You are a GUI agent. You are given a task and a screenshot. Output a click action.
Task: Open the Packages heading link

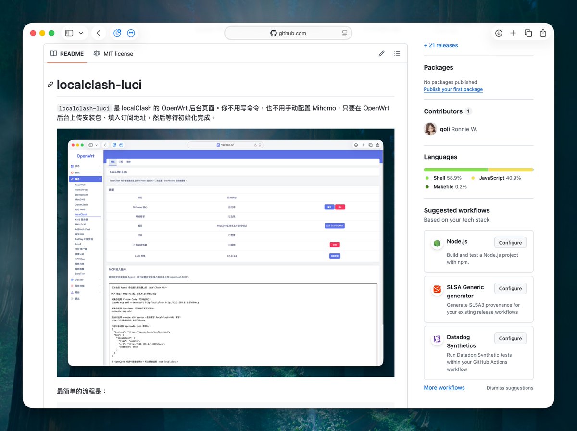tap(439, 67)
